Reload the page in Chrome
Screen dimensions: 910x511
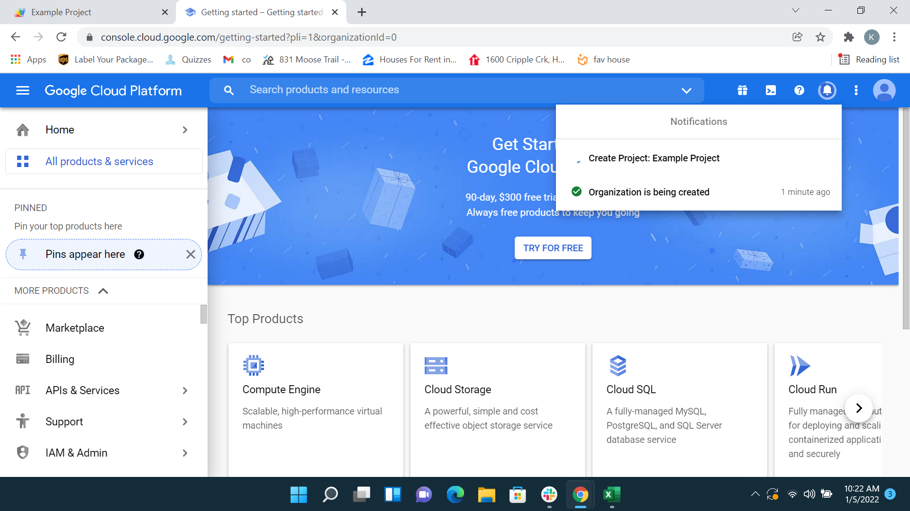61,37
